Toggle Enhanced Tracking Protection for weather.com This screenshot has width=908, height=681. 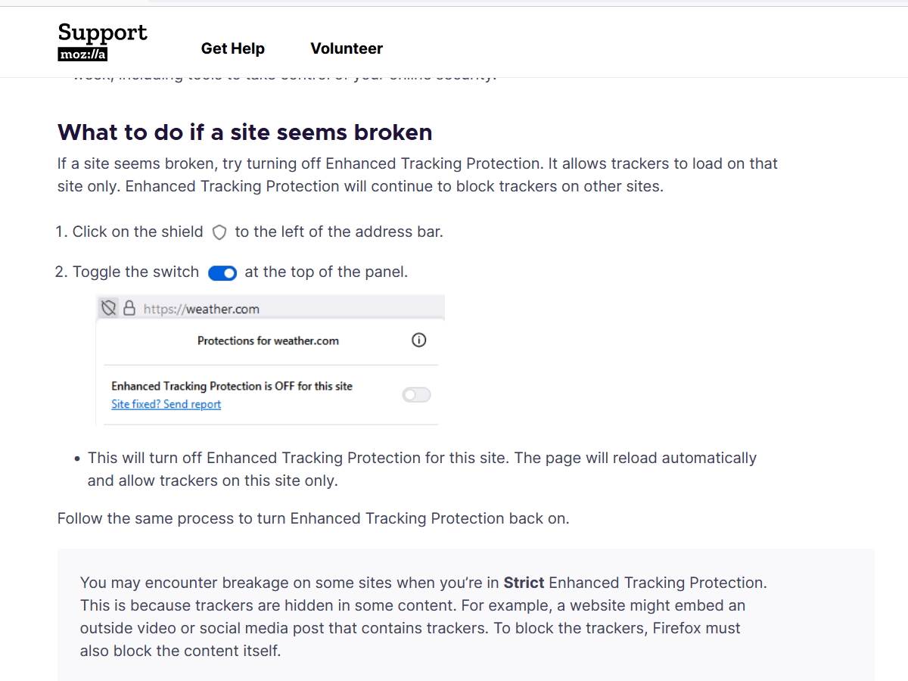coord(415,395)
